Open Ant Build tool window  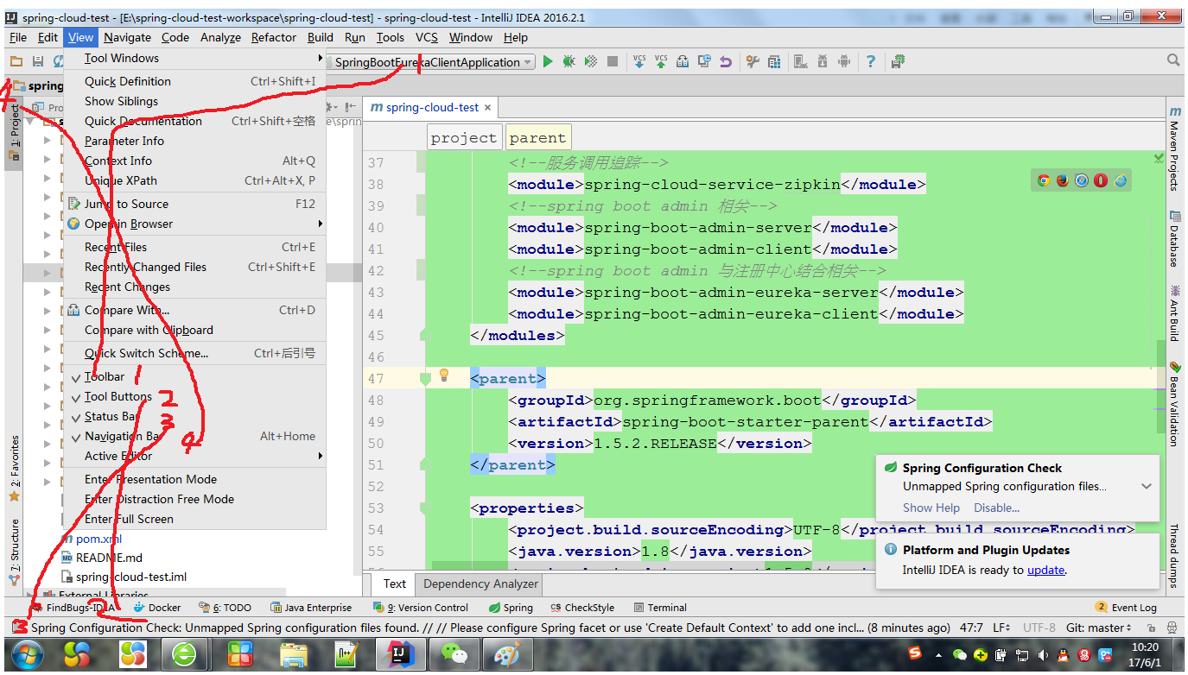1175,312
